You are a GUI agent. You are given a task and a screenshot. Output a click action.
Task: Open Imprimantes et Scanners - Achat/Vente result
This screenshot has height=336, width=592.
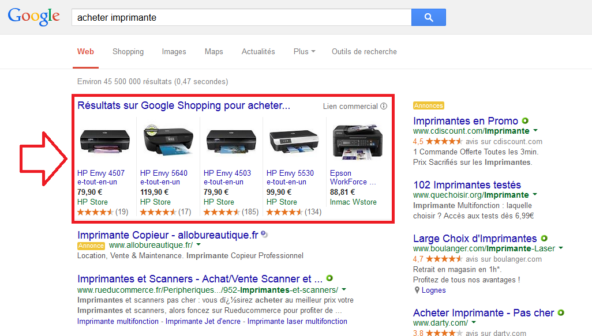pyautogui.click(x=200, y=279)
